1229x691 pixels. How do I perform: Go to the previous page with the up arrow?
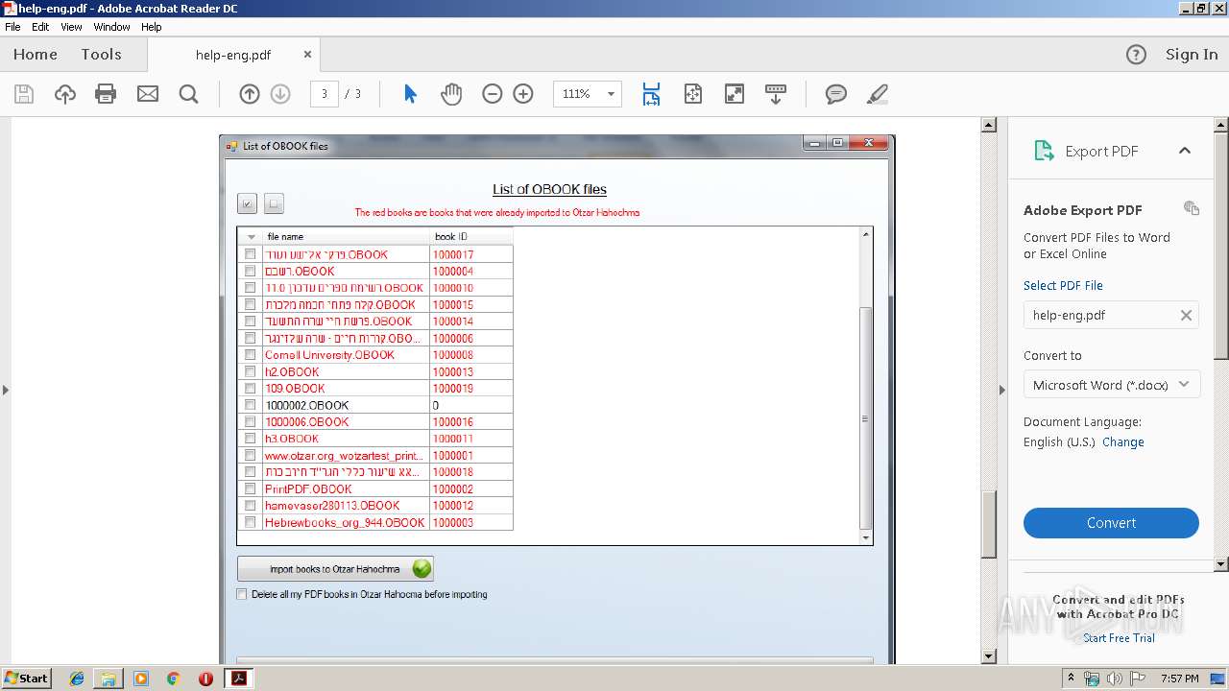(x=250, y=94)
